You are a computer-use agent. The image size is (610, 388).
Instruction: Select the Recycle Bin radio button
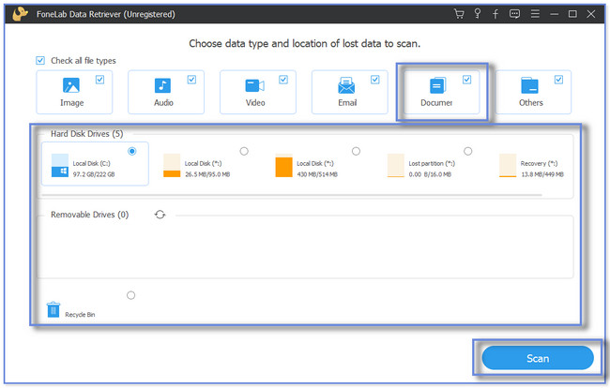(x=131, y=295)
